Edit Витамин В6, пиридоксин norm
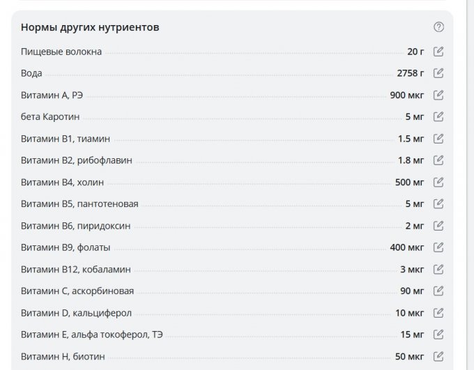Viewport: 474px width, 370px height. [438, 225]
